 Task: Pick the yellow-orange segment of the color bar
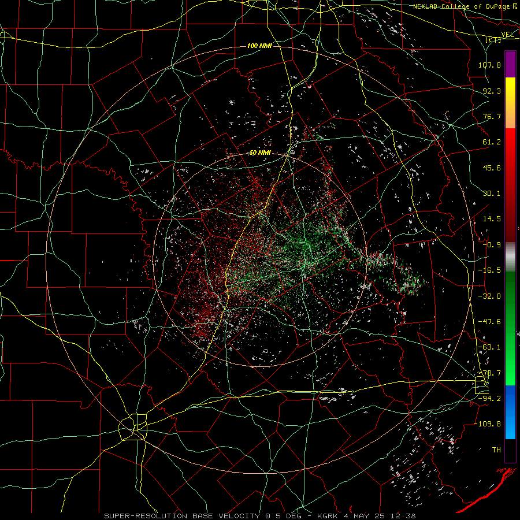click(x=510, y=103)
